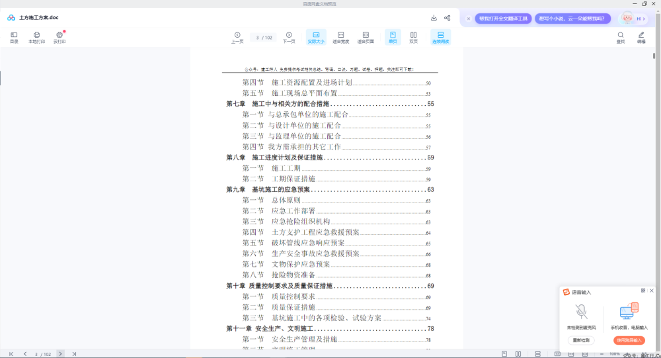661x358 pixels.
Task: Open the Hi assistant avatar
Action: click(x=627, y=18)
